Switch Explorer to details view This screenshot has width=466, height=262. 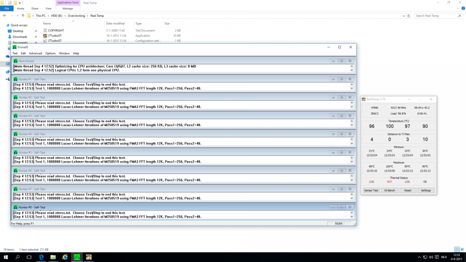click(457, 249)
